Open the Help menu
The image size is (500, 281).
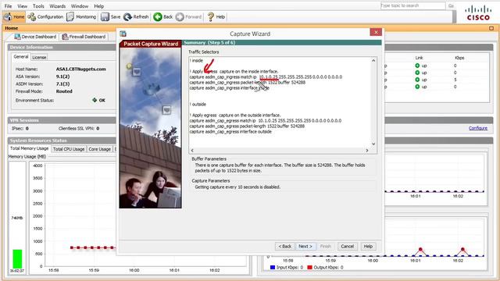tap(99, 6)
